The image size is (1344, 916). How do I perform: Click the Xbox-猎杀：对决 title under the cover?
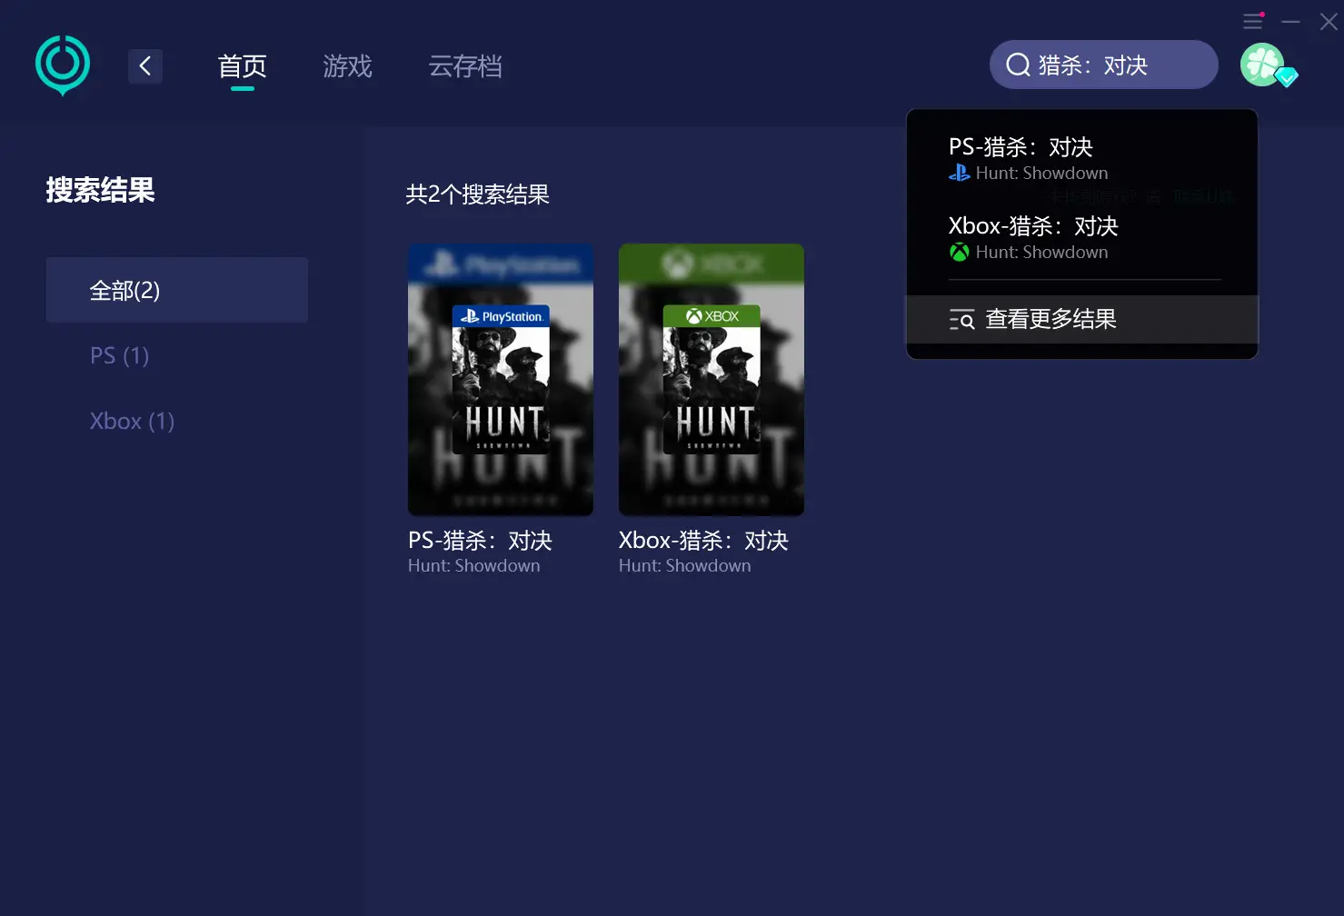click(x=703, y=540)
